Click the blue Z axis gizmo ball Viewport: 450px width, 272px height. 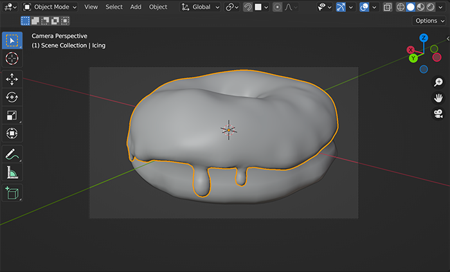[x=424, y=38]
